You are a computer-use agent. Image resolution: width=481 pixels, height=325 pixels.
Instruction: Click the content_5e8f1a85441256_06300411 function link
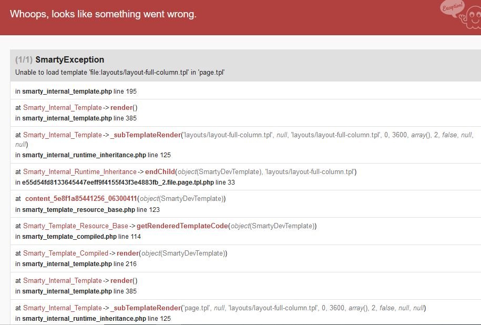coord(81,199)
